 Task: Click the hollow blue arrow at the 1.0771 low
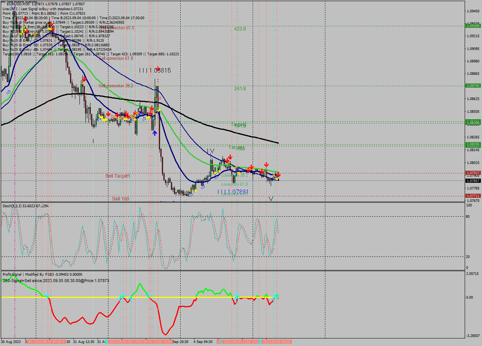pos(191,194)
